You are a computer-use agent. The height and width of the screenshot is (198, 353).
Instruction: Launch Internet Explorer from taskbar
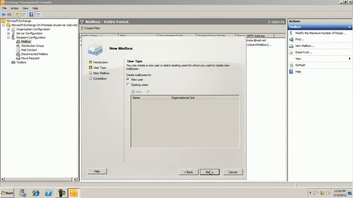[x=36, y=193]
